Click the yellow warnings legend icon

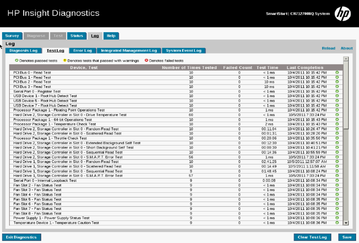[x=64, y=60]
